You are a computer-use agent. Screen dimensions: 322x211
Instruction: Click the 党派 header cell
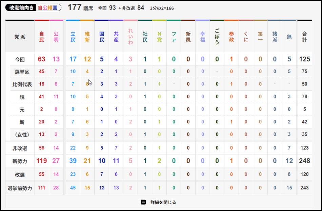(x=20, y=37)
